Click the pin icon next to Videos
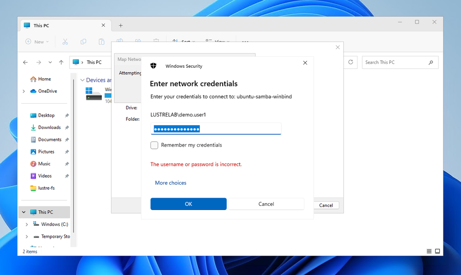 tap(67, 176)
